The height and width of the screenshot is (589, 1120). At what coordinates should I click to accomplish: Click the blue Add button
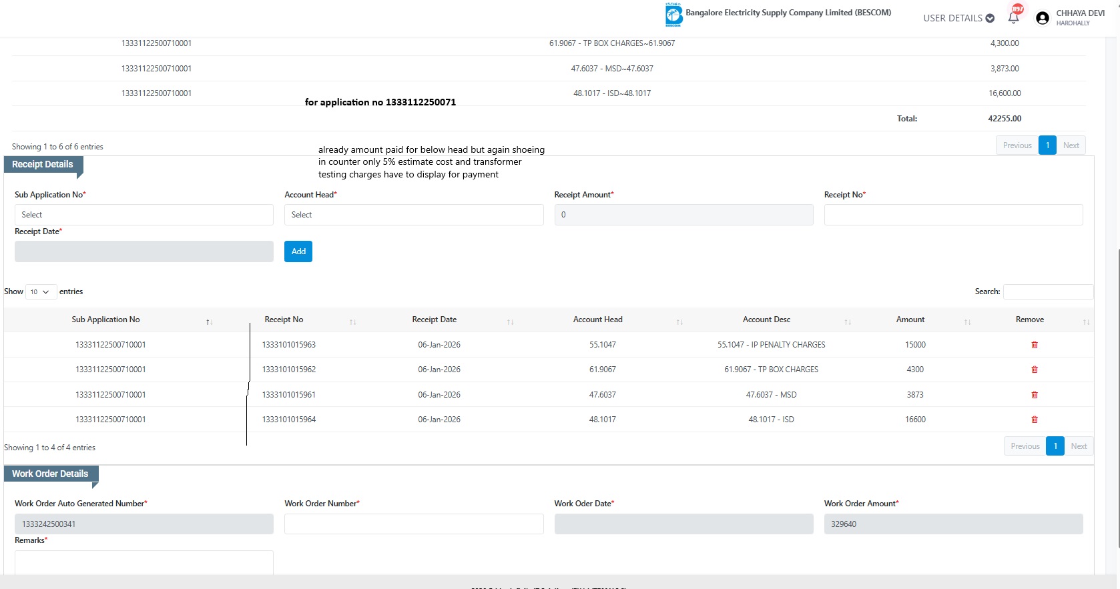coord(298,251)
